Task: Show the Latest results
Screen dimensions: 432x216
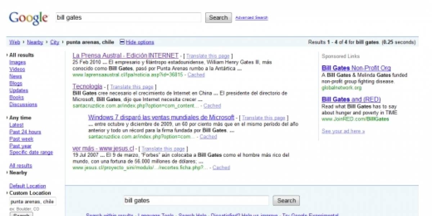Action: 17,125
